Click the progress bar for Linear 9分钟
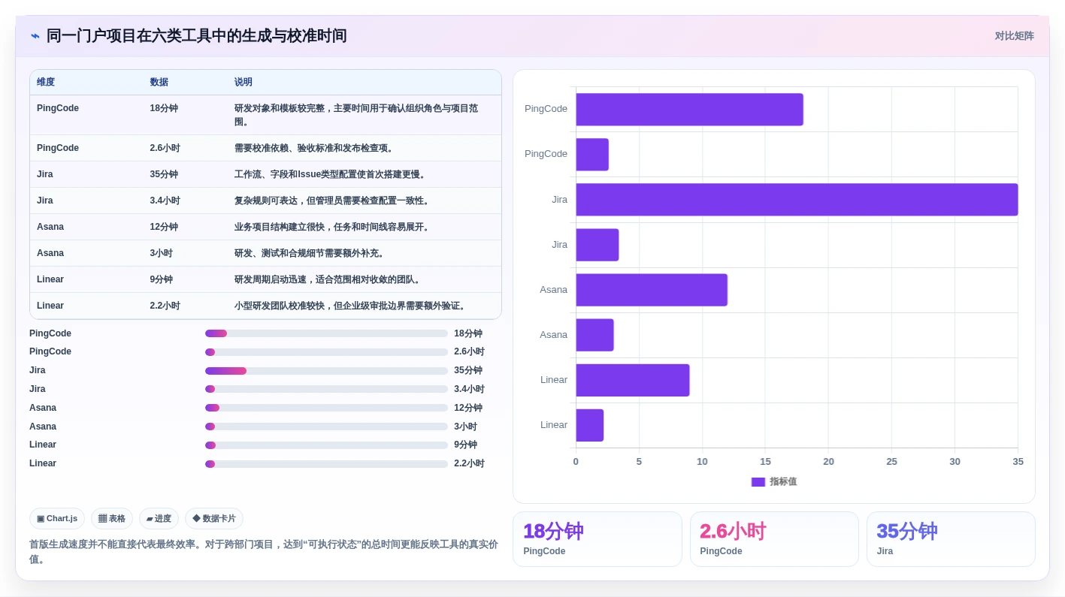This screenshot has height=597, width=1065. click(326, 445)
